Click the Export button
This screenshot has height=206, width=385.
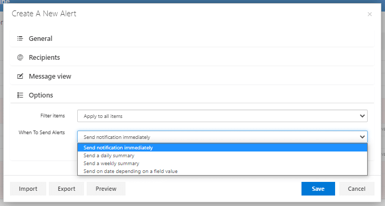pyautogui.click(x=66, y=189)
